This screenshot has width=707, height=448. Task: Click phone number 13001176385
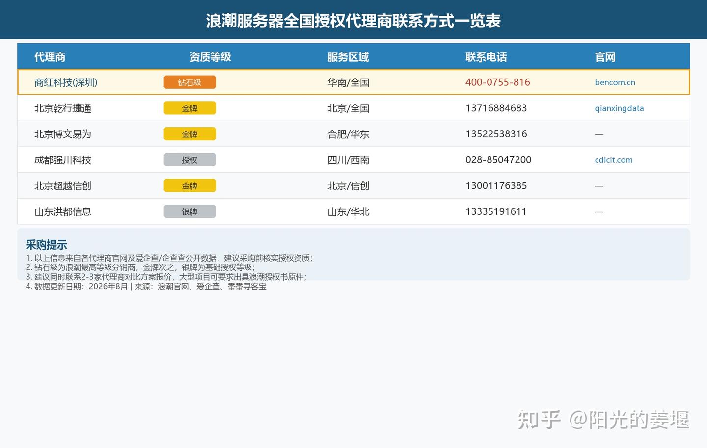(x=496, y=186)
